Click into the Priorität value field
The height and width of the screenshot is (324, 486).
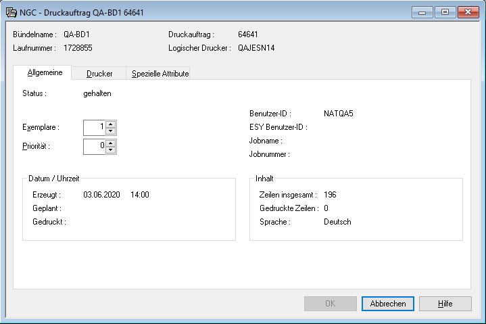coord(95,146)
